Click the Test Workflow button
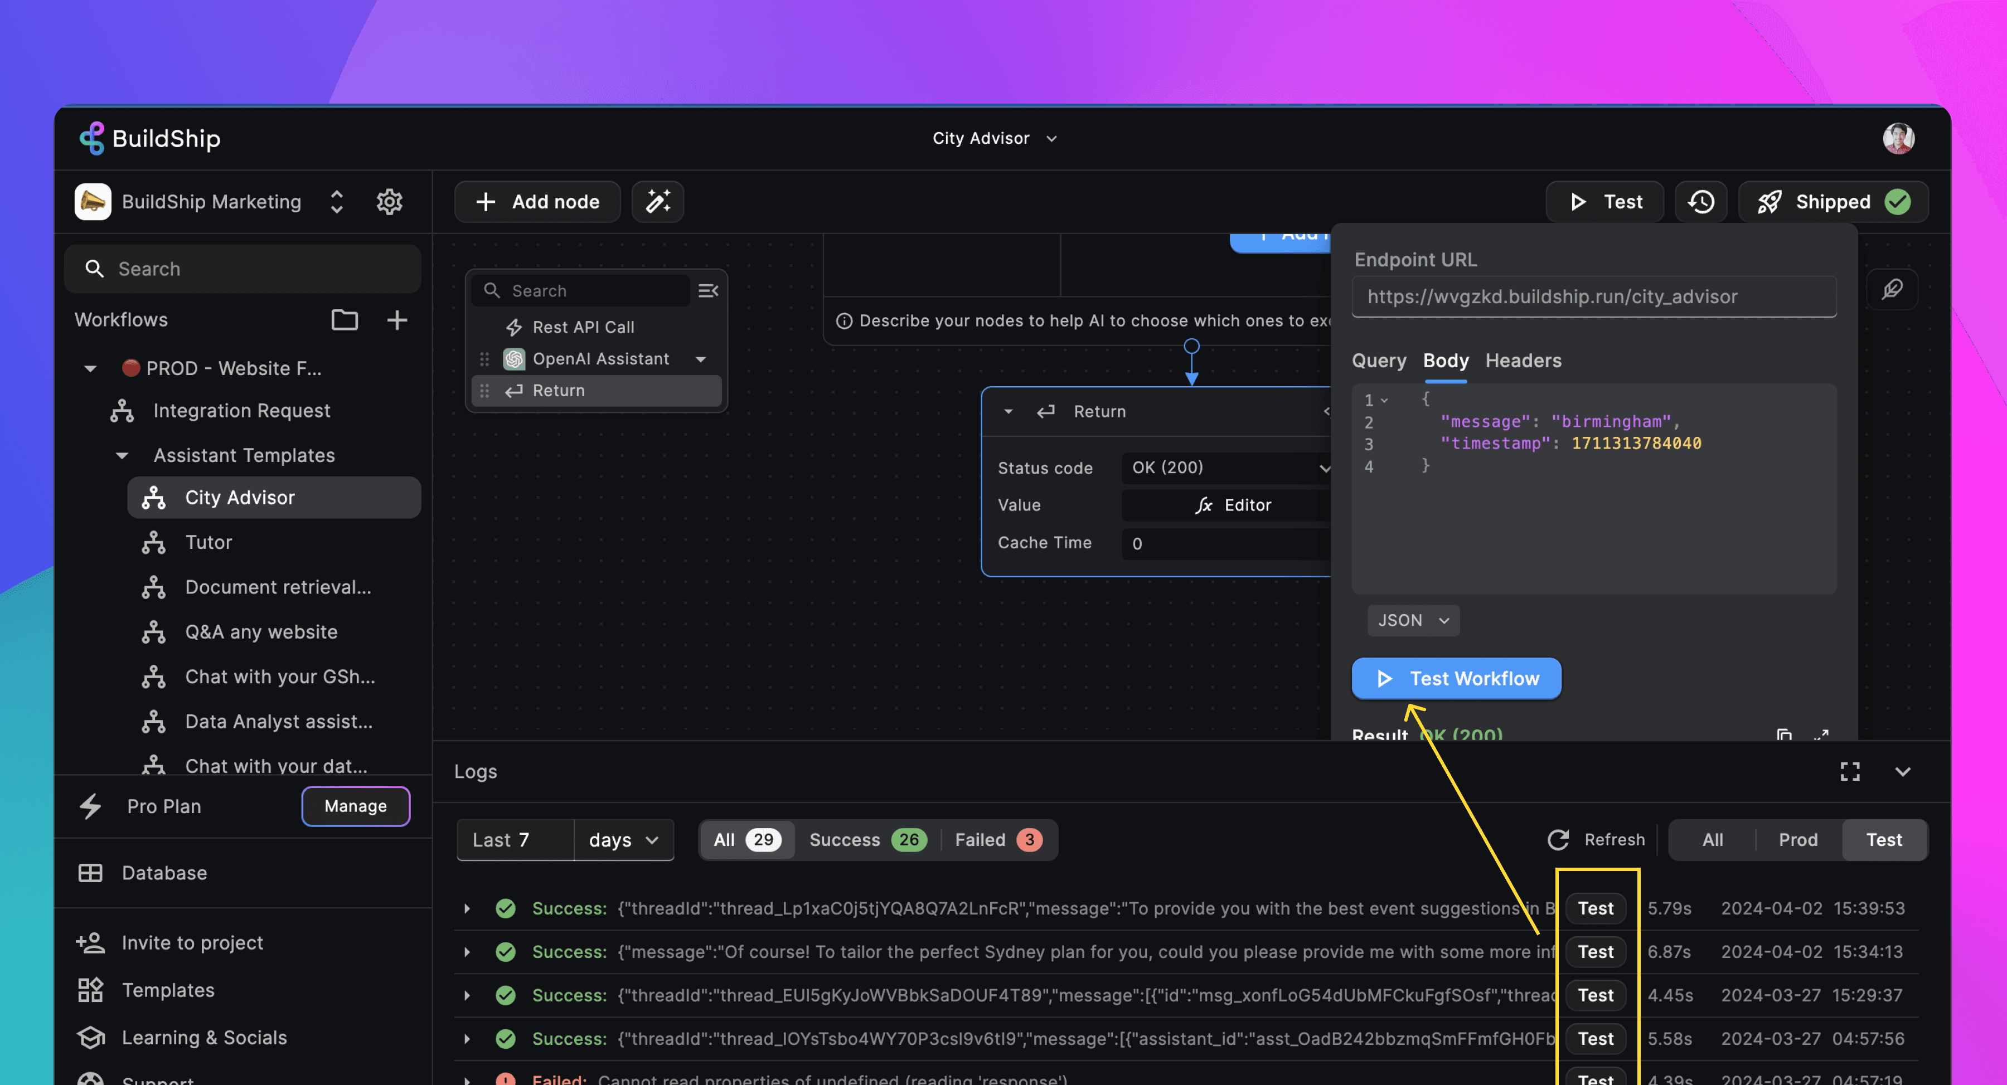 (1456, 678)
